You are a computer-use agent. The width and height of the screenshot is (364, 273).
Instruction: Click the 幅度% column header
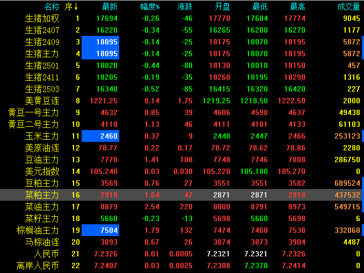tap(150, 7)
